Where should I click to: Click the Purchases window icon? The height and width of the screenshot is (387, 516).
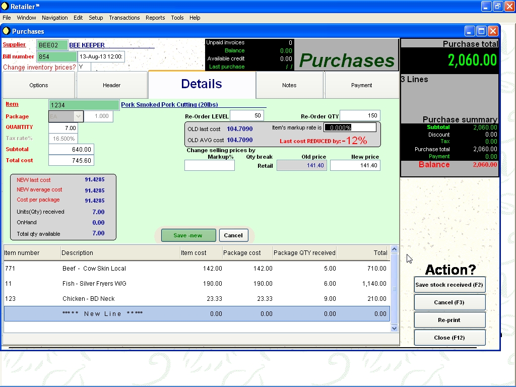(7, 31)
